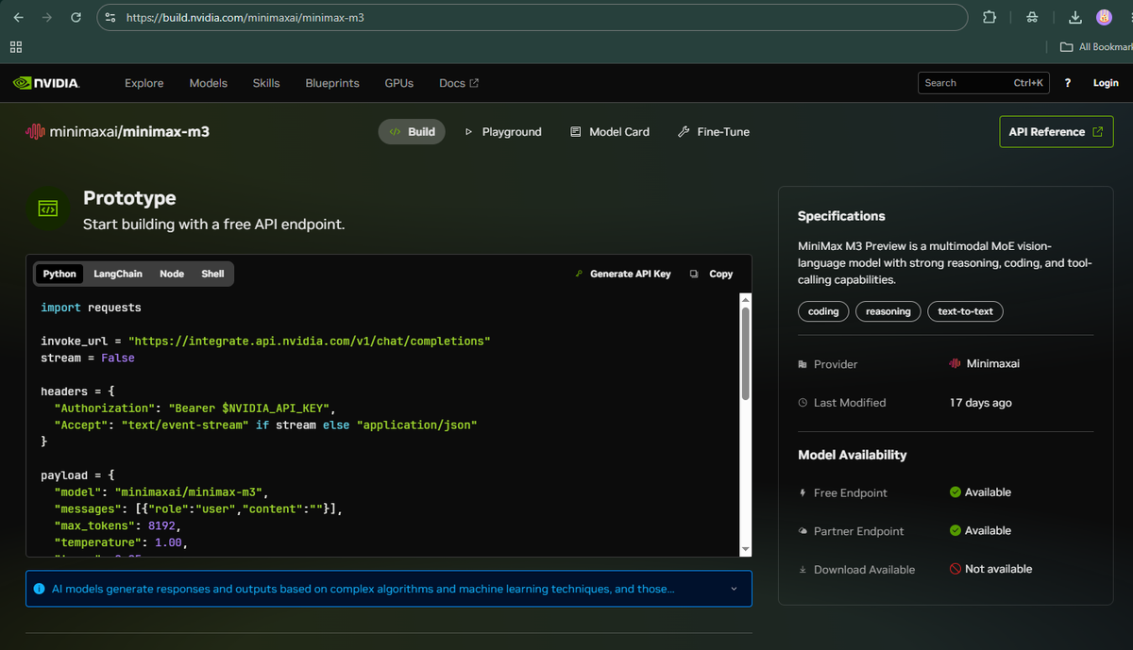Image resolution: width=1133 pixels, height=650 pixels.
Task: Click the Download Available arrow icon
Action: [803, 570]
